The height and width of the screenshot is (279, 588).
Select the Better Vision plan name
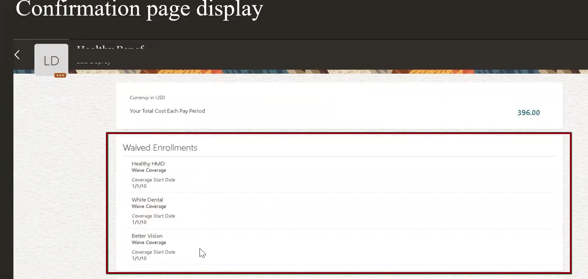tap(147, 236)
